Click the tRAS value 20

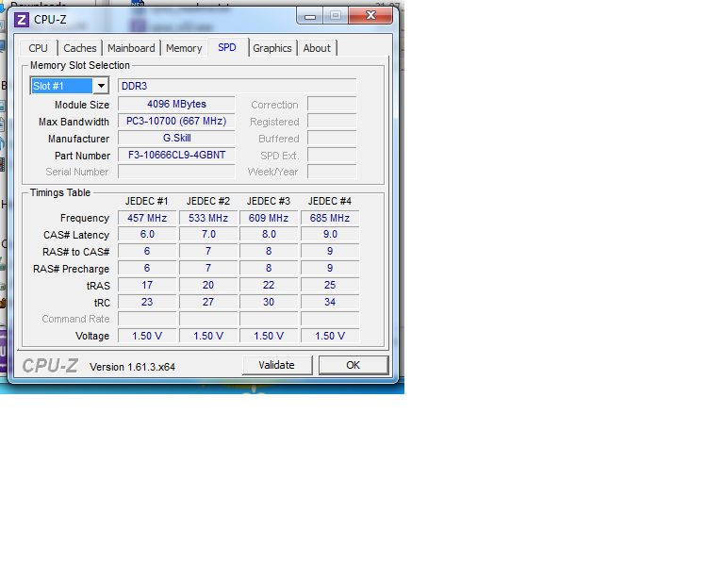pyautogui.click(x=208, y=286)
